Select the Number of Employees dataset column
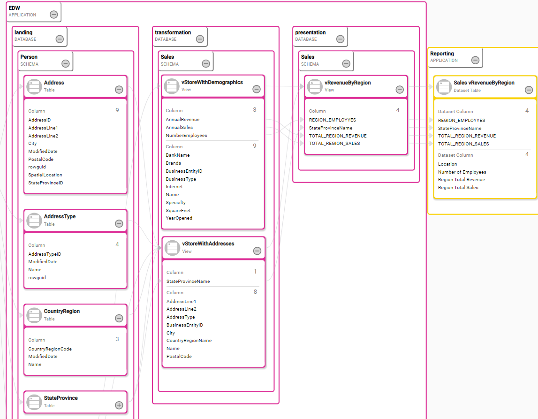 coord(462,172)
